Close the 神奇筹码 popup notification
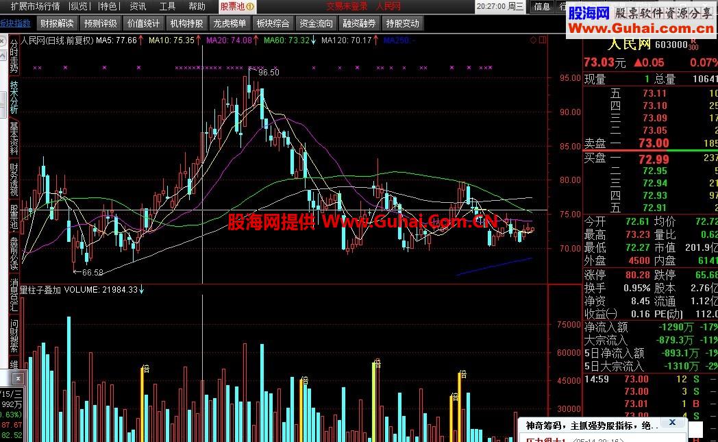718x442 pixels. coord(671,422)
